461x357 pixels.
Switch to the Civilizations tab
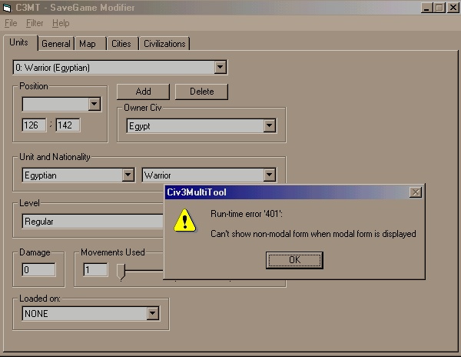point(164,44)
